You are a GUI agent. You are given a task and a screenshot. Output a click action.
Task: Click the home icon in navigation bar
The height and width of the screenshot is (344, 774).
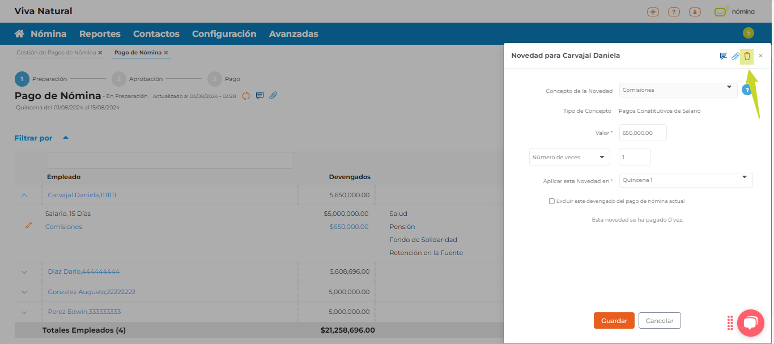coord(19,34)
